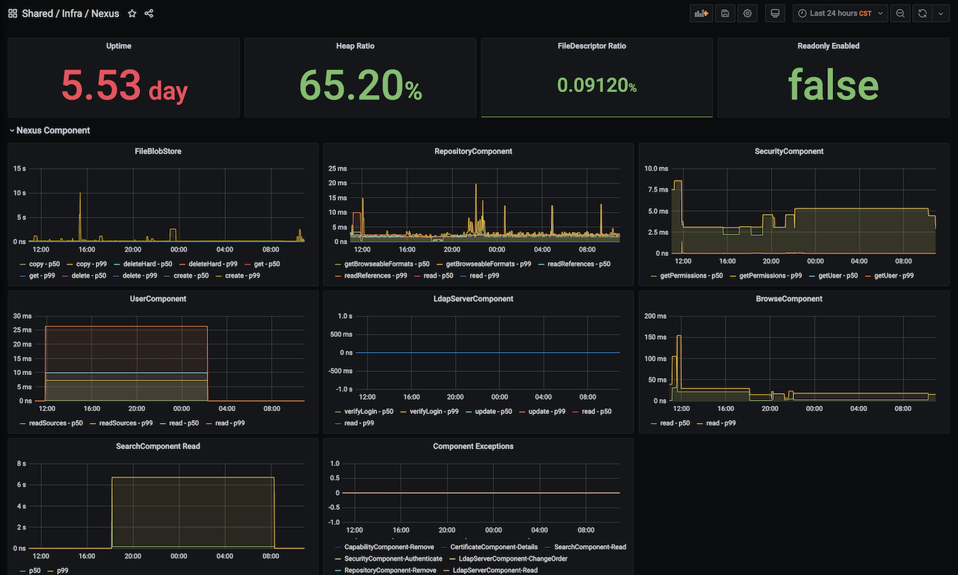Expand the refresh interval dropdown arrow
The height and width of the screenshot is (575, 958).
pos(941,13)
